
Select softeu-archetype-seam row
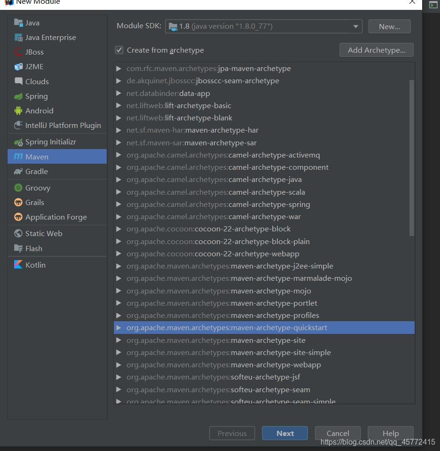point(264,390)
